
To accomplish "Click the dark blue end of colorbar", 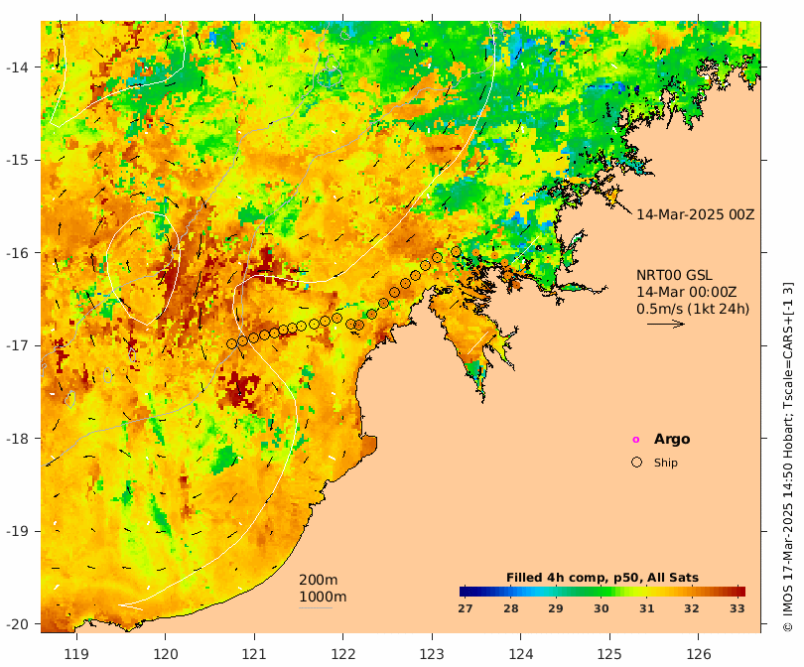I will click(x=465, y=592).
